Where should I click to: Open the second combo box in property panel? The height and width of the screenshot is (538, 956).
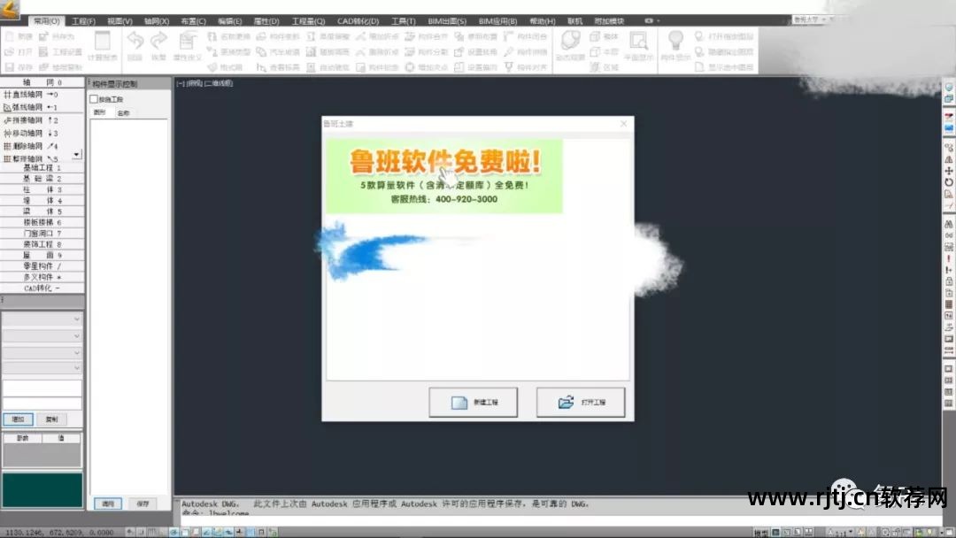click(42, 335)
